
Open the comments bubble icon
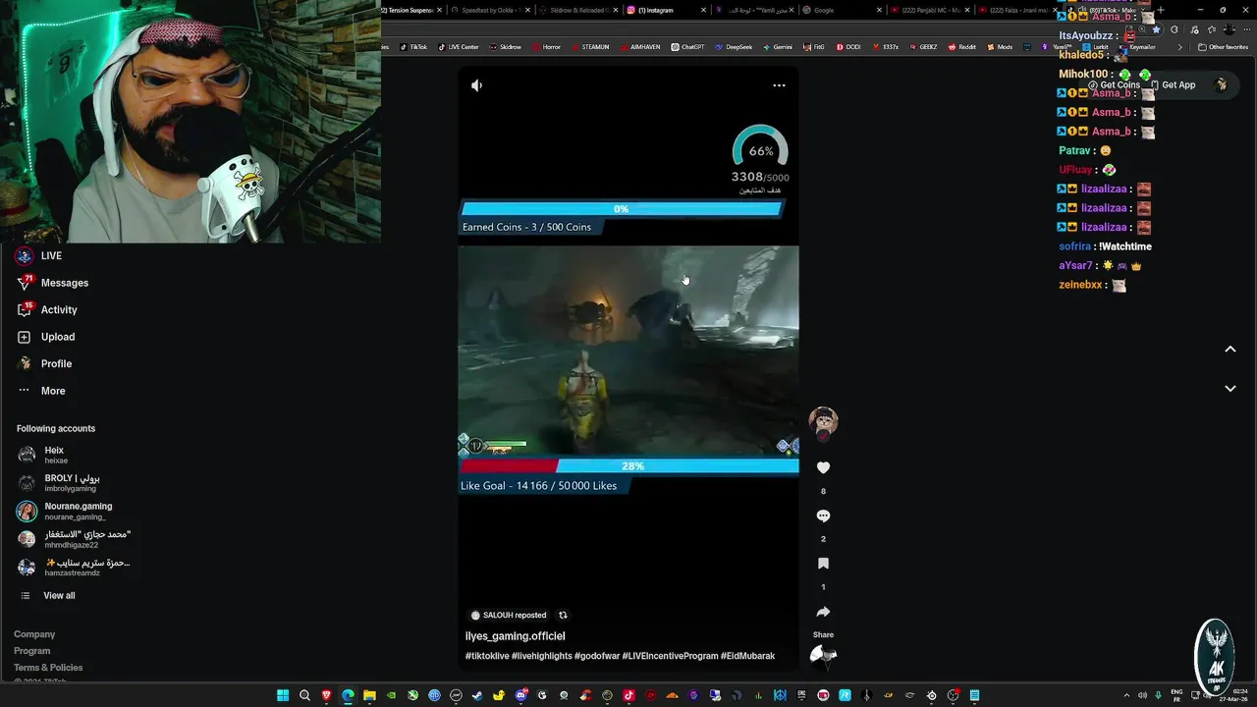click(823, 516)
